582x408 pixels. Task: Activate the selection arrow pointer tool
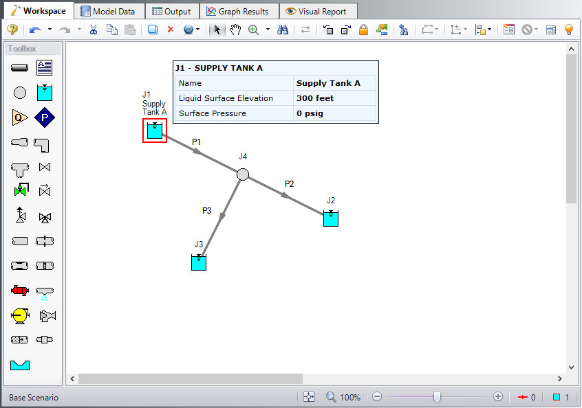coord(217,30)
